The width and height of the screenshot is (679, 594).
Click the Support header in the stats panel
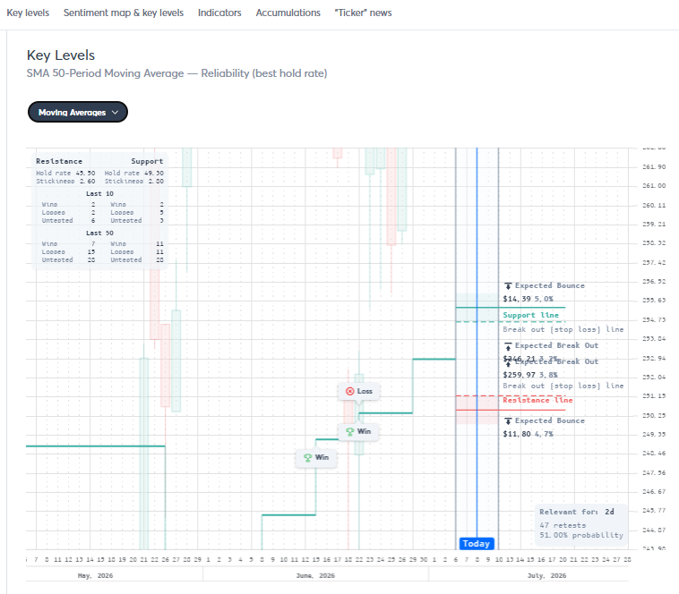point(147,161)
